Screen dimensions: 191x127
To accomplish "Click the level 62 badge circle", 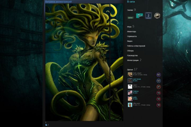I will point(158,75).
